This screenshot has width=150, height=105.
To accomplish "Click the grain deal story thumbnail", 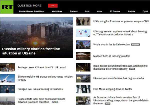I will pos(83,56).
